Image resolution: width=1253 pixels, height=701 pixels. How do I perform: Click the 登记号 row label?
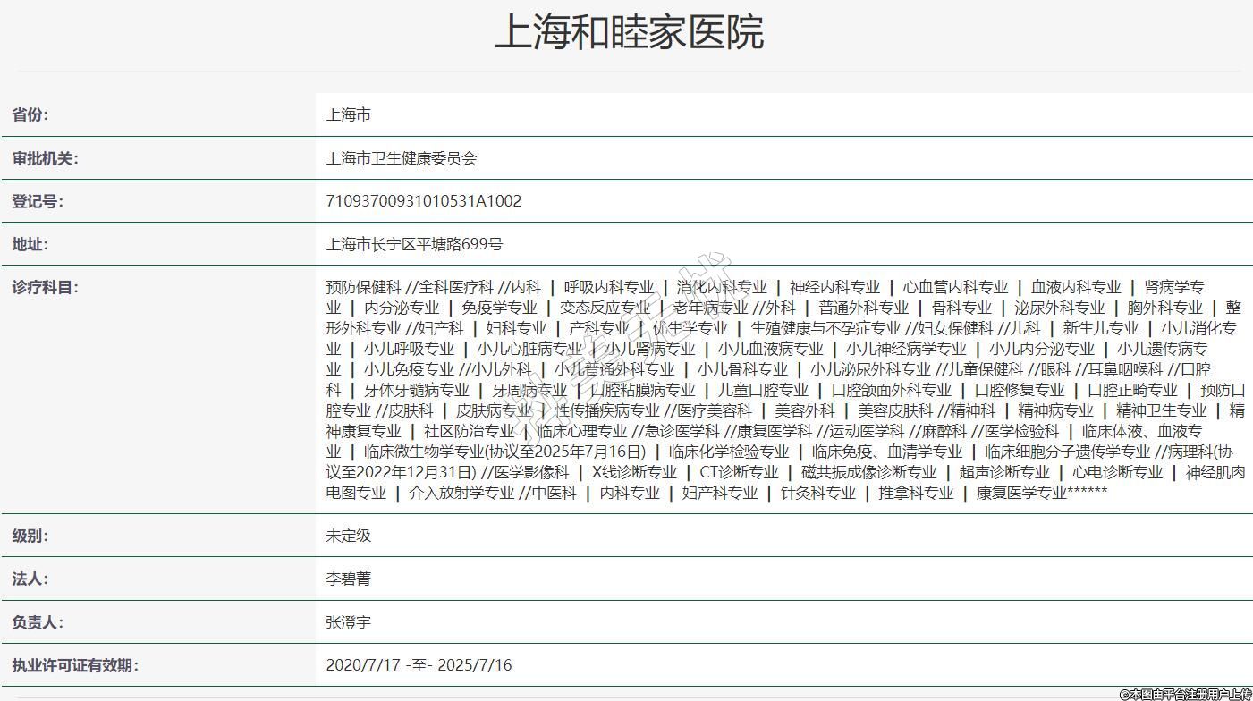pyautogui.click(x=38, y=201)
